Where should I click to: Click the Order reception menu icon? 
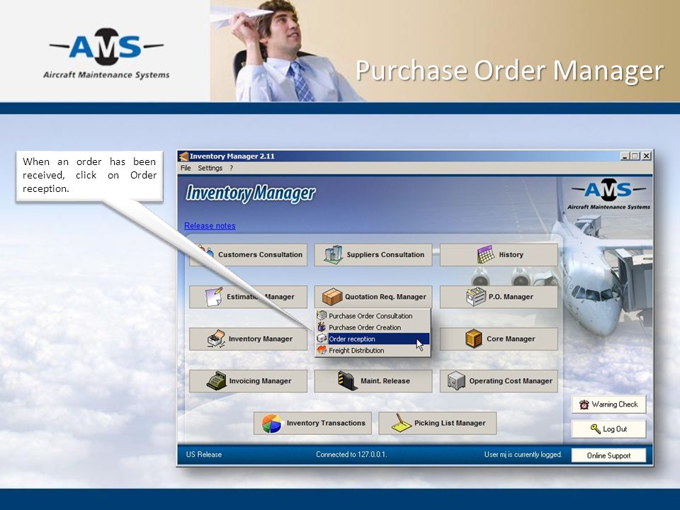(322, 339)
